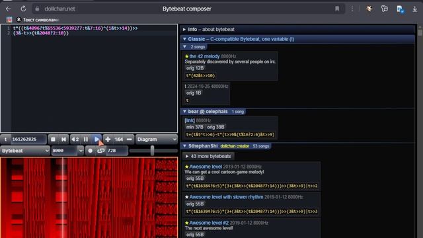Reload the page with the refresh icon

pos(24,9)
